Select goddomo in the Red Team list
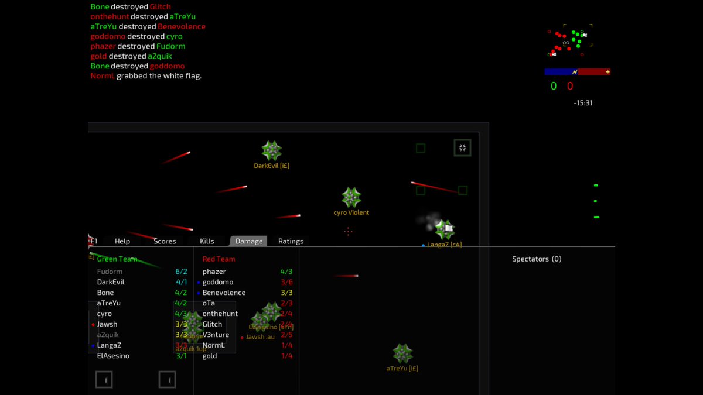This screenshot has height=395, width=703. 218,282
